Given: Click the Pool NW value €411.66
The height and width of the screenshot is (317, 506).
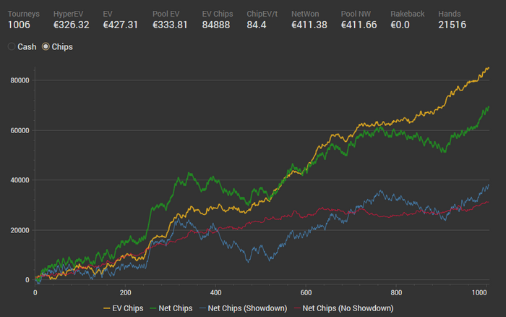Looking at the screenshot, I should coord(359,25).
